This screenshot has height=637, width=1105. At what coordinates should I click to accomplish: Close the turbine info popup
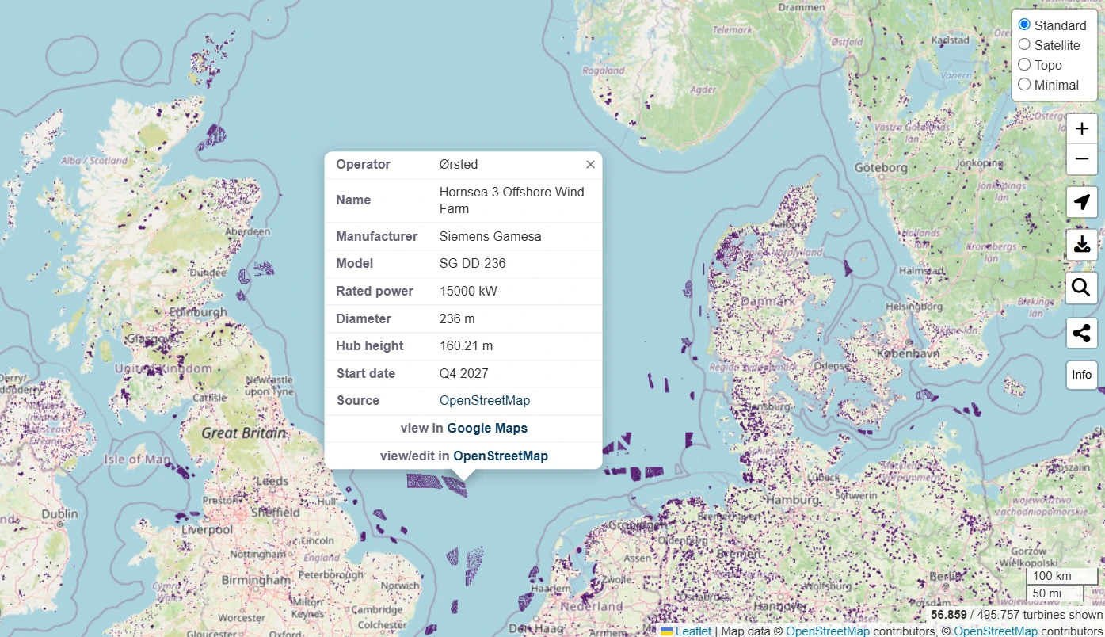tap(590, 165)
